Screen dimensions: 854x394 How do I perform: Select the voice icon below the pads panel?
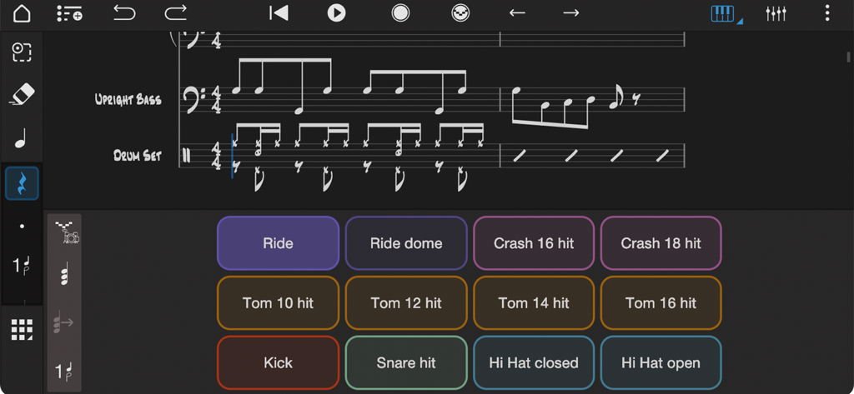[x=64, y=372]
